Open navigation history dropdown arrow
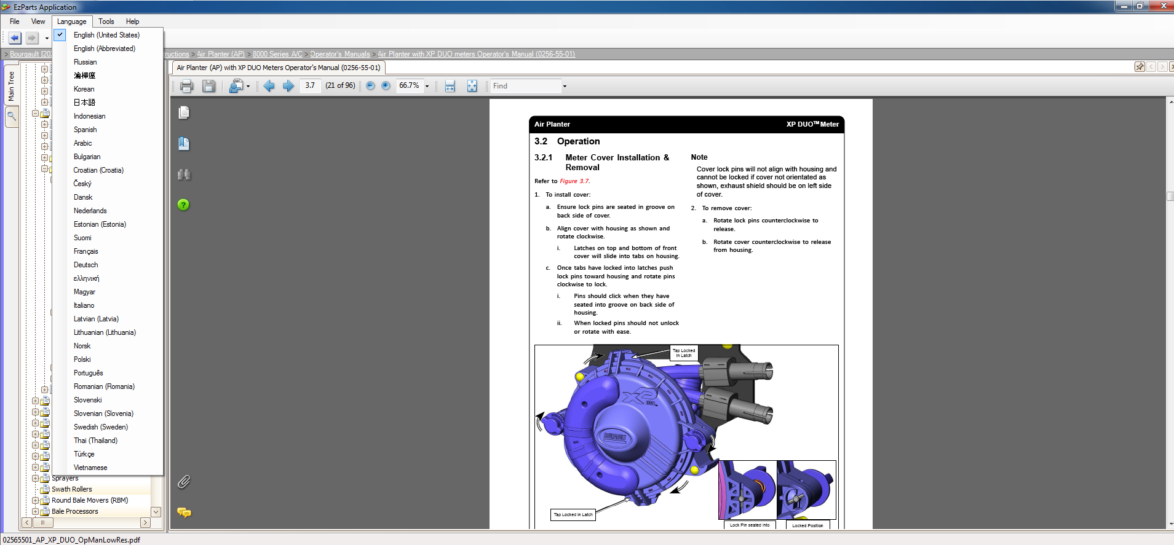The image size is (1174, 545). [x=47, y=39]
